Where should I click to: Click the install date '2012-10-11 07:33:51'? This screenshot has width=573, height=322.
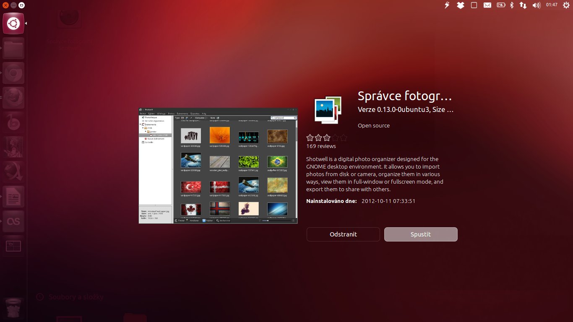pos(388,201)
